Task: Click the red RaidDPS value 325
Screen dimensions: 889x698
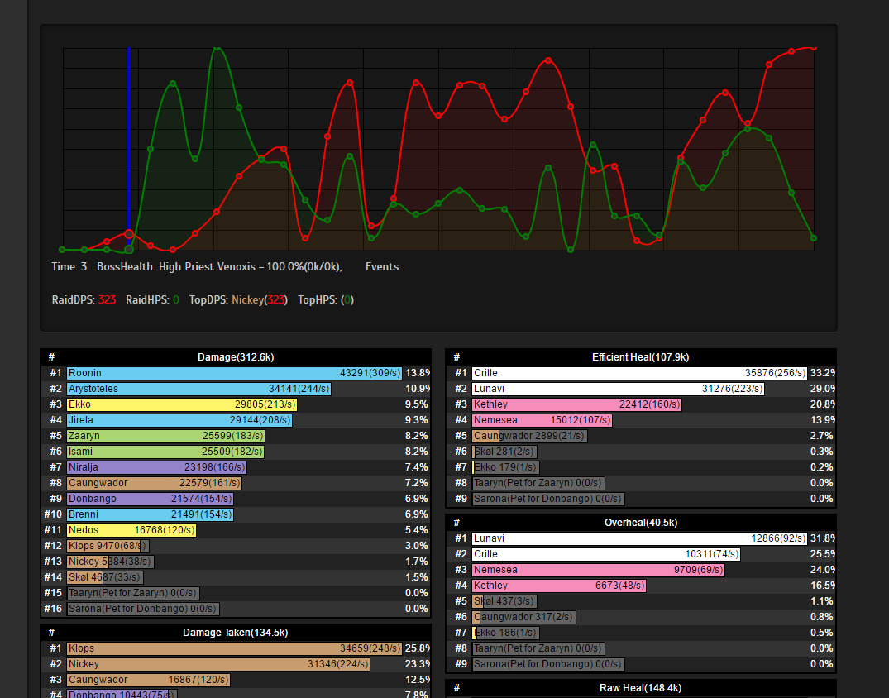Action: pyautogui.click(x=107, y=300)
